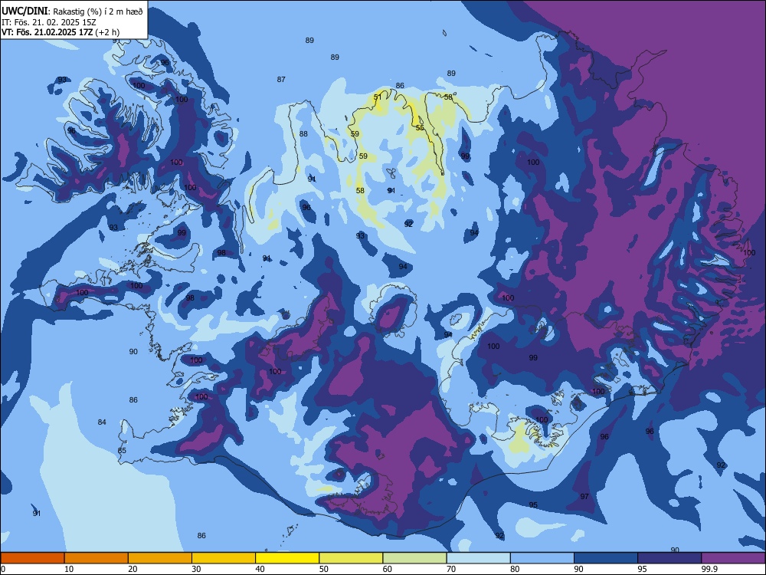Click the '70' legend scale label
Viewport: 766px width, 575px height.
[451, 569]
